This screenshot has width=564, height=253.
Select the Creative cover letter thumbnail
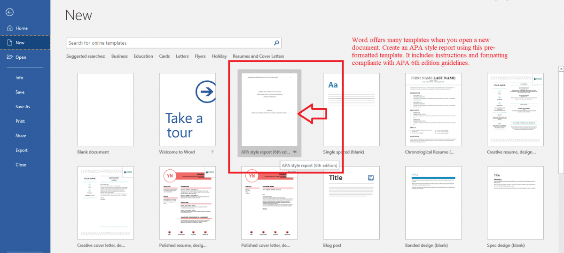click(105, 203)
